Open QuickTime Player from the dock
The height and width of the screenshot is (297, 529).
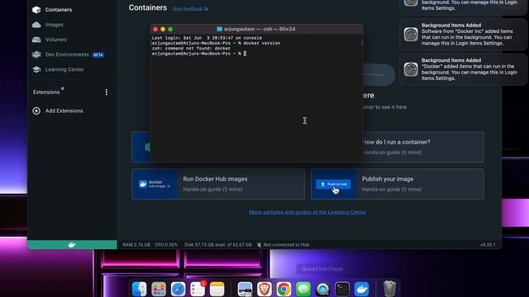coord(323,289)
